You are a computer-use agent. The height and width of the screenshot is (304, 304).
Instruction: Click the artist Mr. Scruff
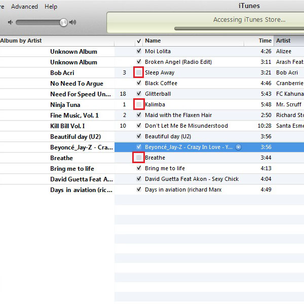(x=289, y=104)
